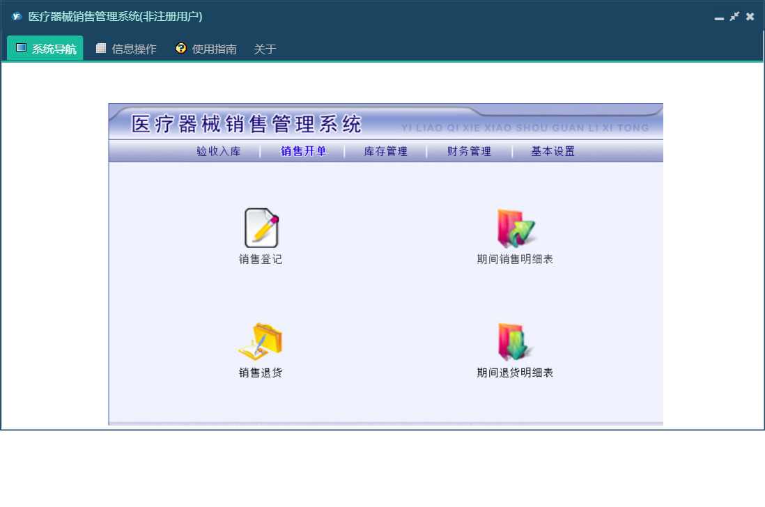
Task: Open the 关于 menu
Action: click(265, 49)
